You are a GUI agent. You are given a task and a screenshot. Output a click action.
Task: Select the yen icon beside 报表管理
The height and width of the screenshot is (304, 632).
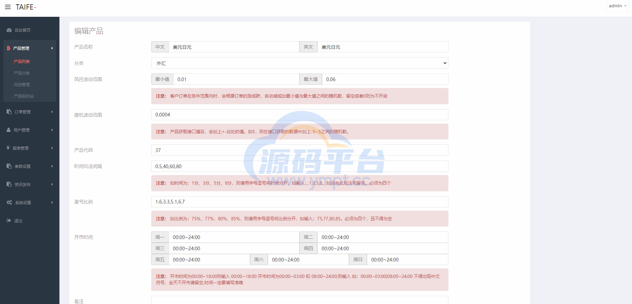point(8,148)
